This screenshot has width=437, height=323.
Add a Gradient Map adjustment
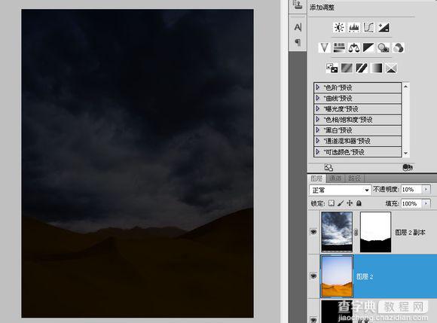pyautogui.click(x=376, y=68)
